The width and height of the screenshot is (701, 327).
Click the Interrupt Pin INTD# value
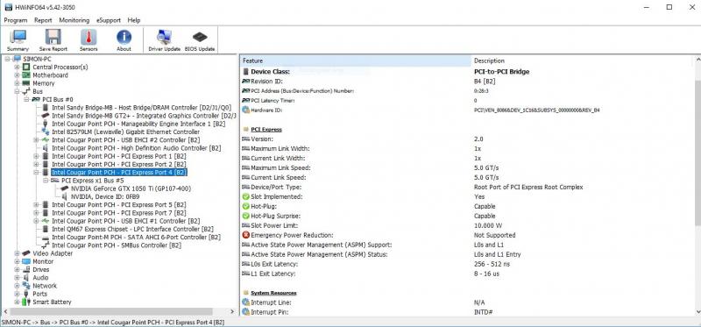click(484, 312)
